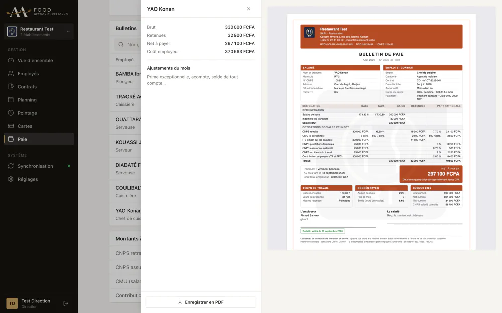Click the Coût employeur 370 563 FCFA value

click(239, 51)
